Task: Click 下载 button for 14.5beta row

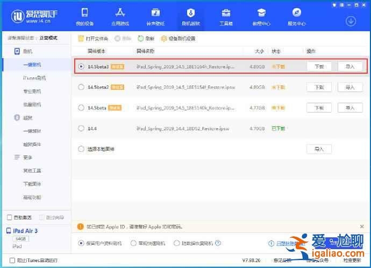Action: tap(319, 108)
